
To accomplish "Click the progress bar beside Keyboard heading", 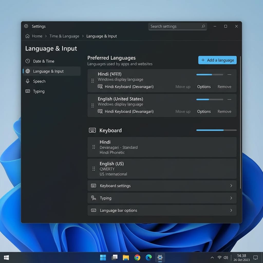I will point(216,130).
